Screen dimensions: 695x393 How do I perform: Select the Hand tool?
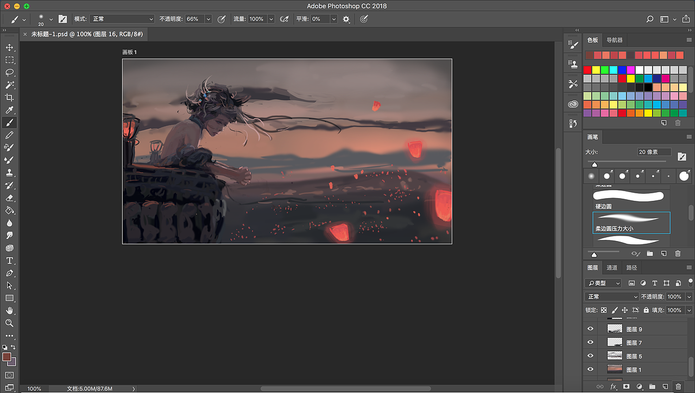click(x=9, y=310)
